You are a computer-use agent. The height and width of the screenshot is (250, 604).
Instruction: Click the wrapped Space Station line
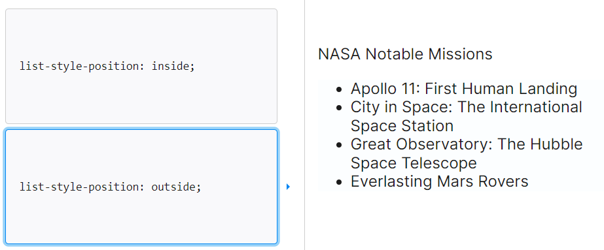(402, 126)
